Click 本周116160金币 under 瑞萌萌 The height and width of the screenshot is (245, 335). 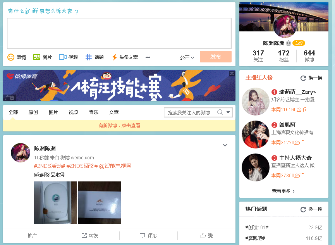click(x=289, y=110)
